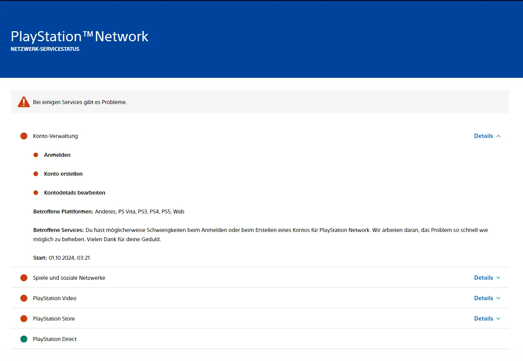Image resolution: width=523 pixels, height=361 pixels.
Task: Click the Anmelden service entry
Action: coord(57,154)
